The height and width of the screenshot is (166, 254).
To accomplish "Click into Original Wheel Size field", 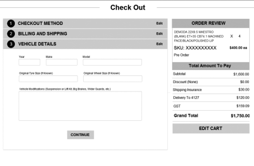I will (x=113, y=79).
